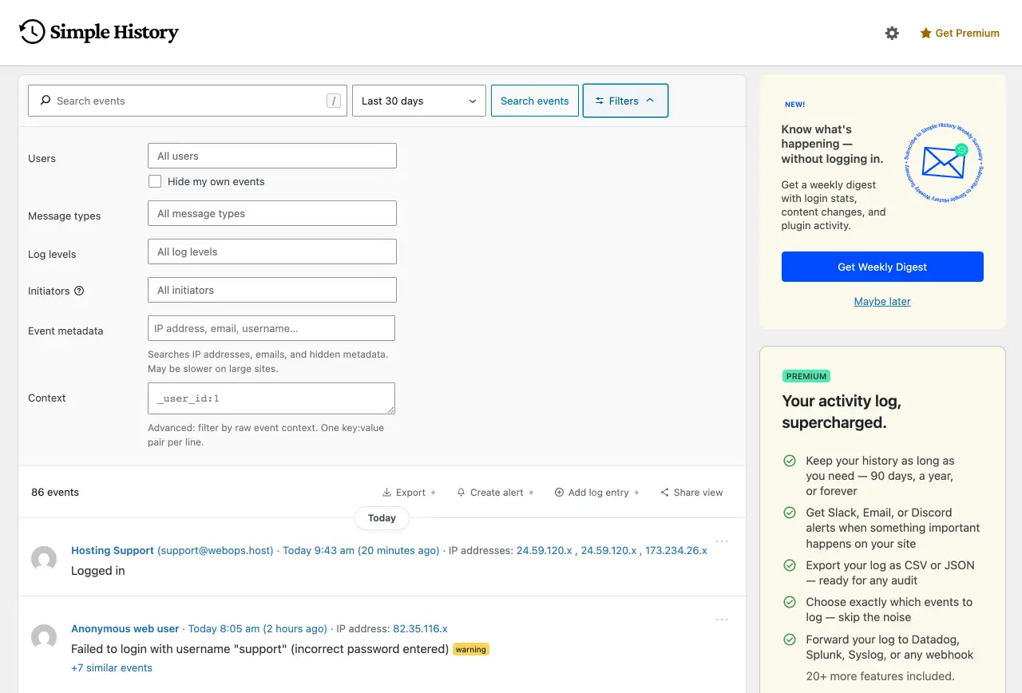
Task: Click the '86 events' count text
Action: [x=55, y=492]
